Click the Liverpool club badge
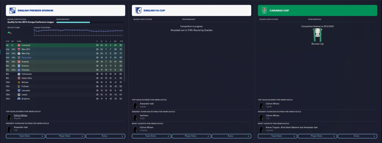The width and height of the screenshot is (382, 143). [x=19, y=45]
